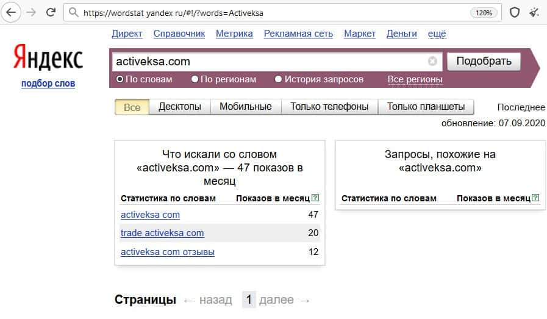This screenshot has width=547, height=319.
Task: Click the shield protection icon
Action: [x=515, y=12]
